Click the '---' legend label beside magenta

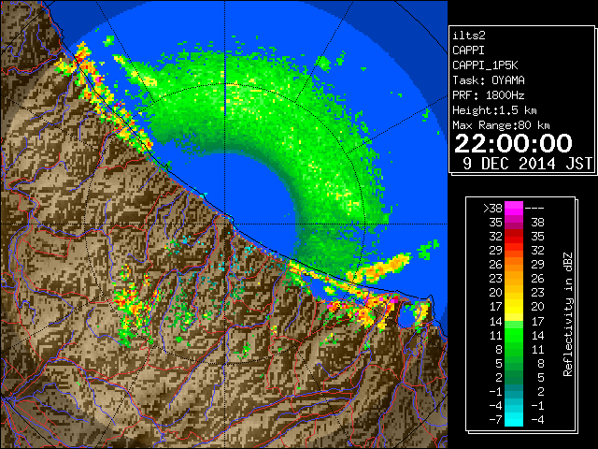pos(534,209)
